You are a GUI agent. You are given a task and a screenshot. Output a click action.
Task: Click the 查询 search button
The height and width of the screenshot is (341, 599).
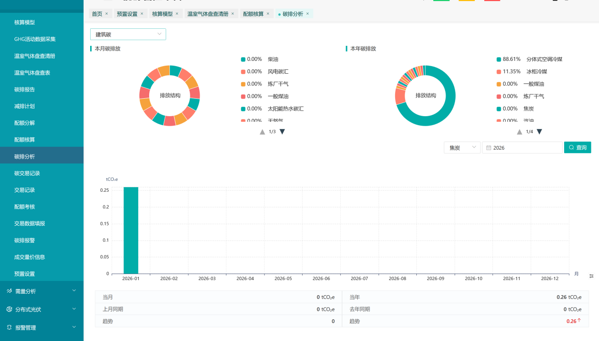click(x=577, y=148)
